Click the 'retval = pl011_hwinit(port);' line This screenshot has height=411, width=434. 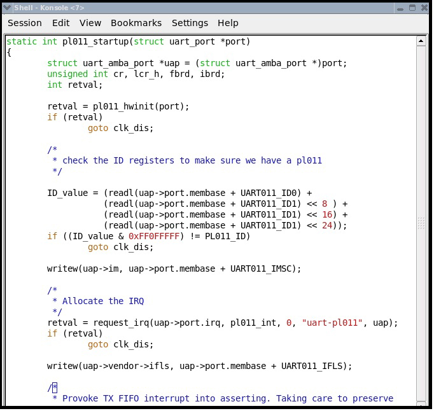(x=118, y=106)
